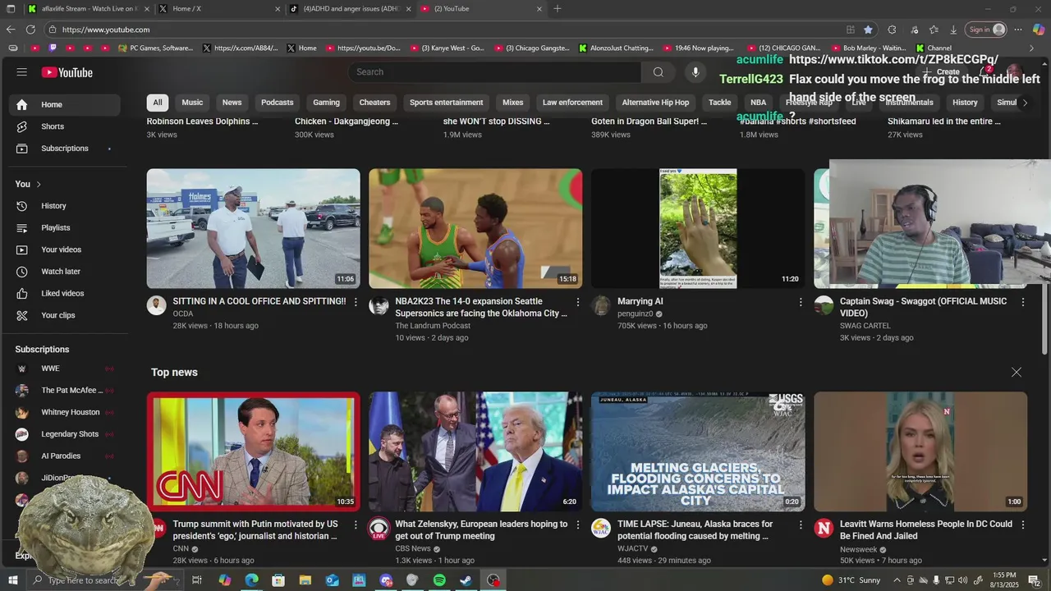1051x591 pixels.
Task: Dismiss the Top news section
Action: 1017,372
